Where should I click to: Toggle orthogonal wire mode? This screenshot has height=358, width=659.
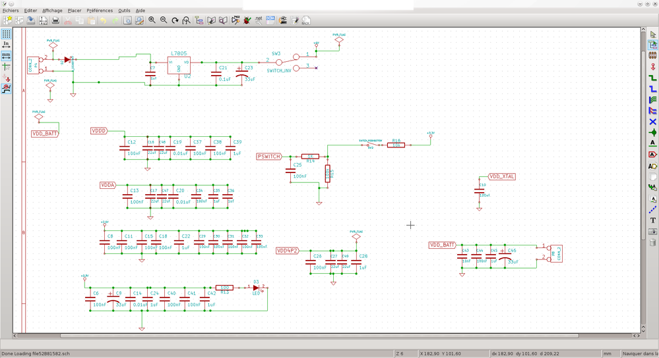7,88
